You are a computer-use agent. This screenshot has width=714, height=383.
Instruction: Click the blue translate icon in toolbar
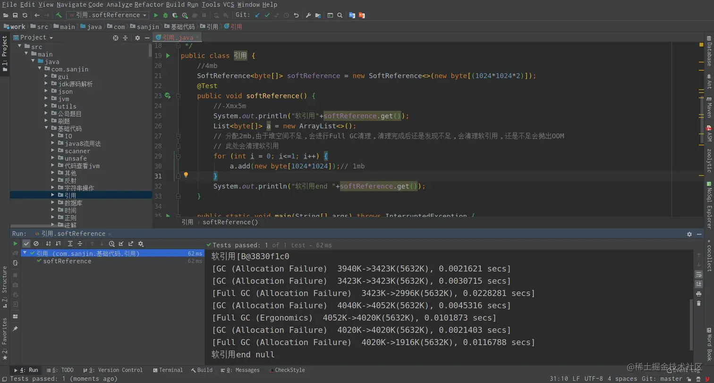(x=352, y=15)
